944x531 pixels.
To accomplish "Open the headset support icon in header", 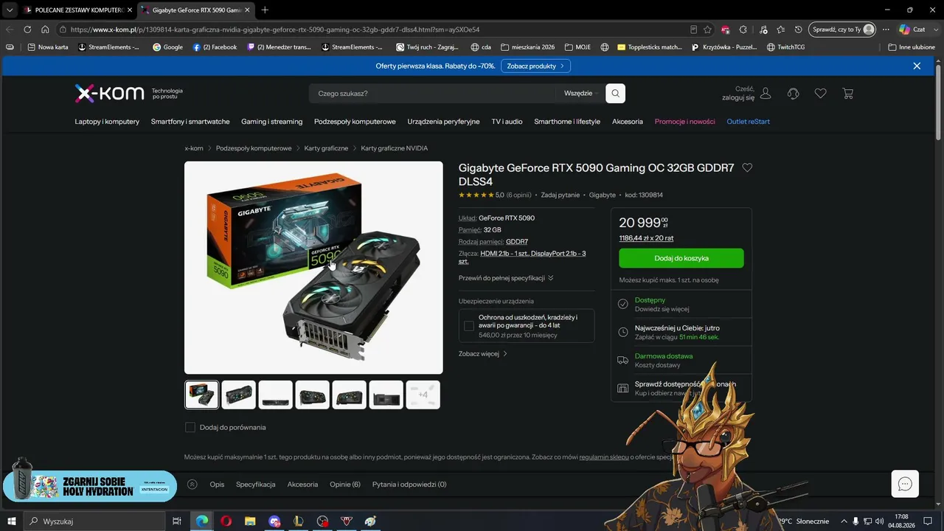I will click(x=794, y=94).
